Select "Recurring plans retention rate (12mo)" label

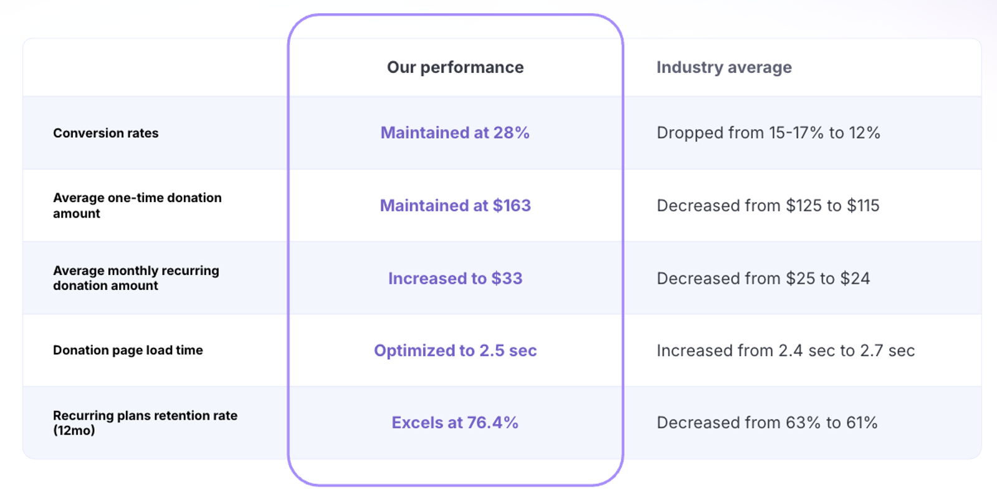[x=145, y=423]
